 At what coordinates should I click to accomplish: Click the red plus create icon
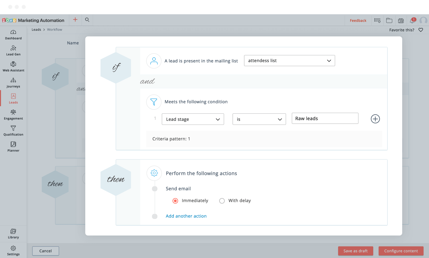[75, 20]
